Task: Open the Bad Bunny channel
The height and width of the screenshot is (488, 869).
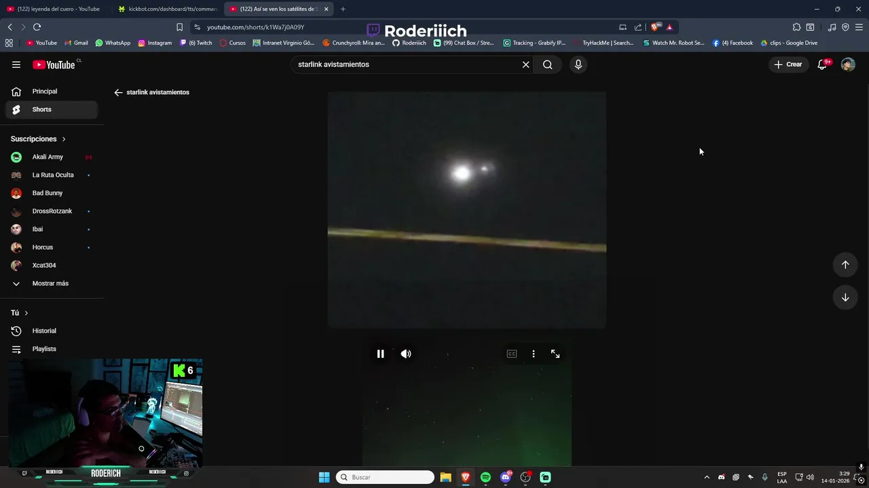Action: [x=52, y=193]
